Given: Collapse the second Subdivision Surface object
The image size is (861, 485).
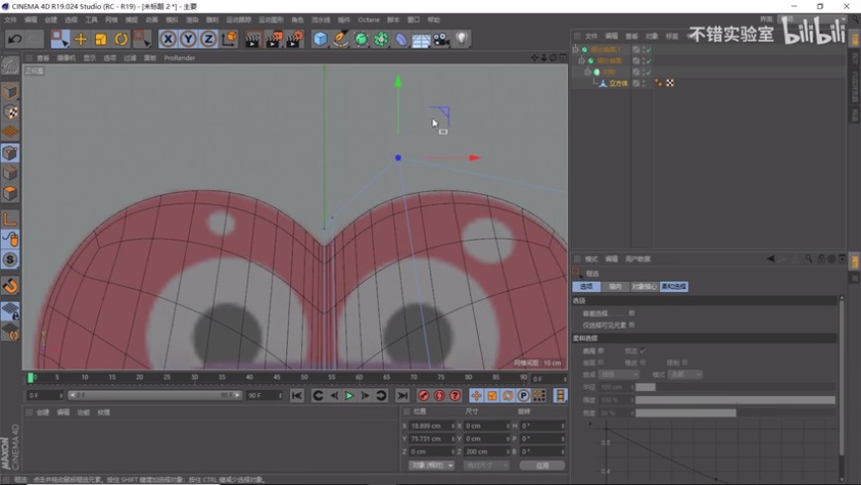Looking at the screenshot, I should [x=582, y=61].
